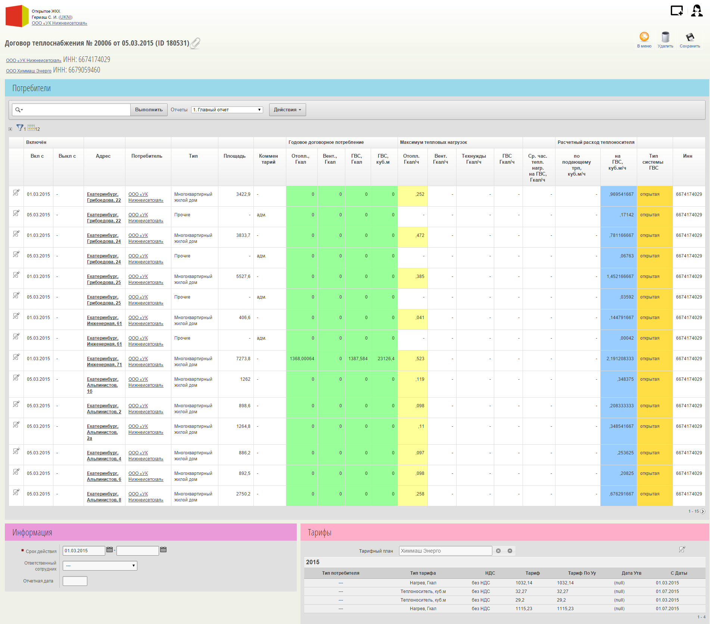The image size is (710, 624).
Task: Click the edit icon in Тарифы panel
Action: [x=682, y=549]
